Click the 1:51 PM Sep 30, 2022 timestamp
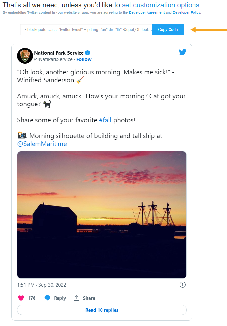 [x=42, y=285]
